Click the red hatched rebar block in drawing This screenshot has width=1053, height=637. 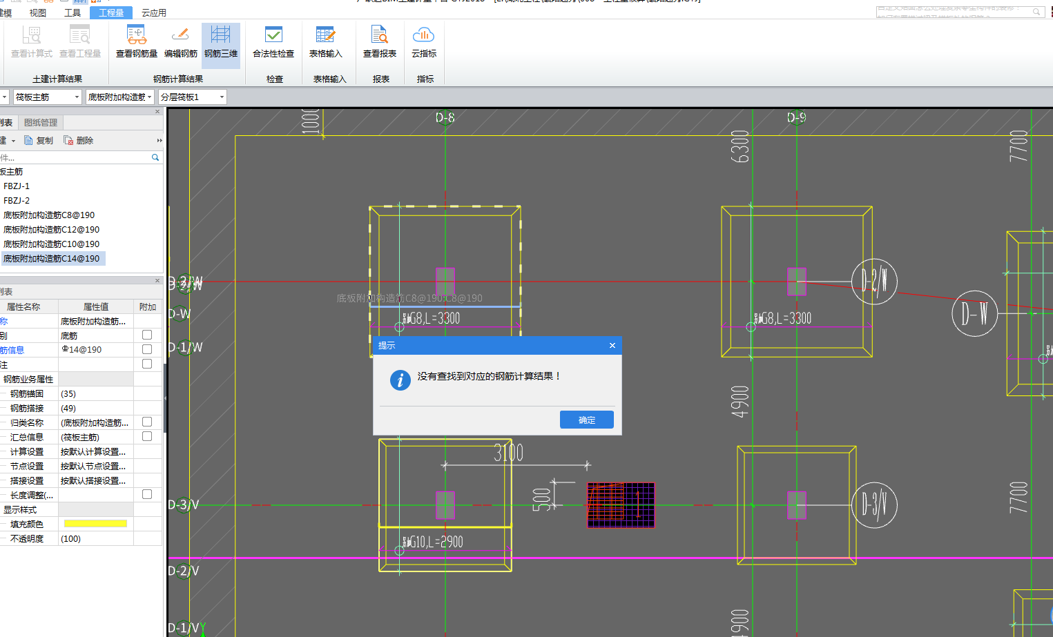tap(621, 504)
